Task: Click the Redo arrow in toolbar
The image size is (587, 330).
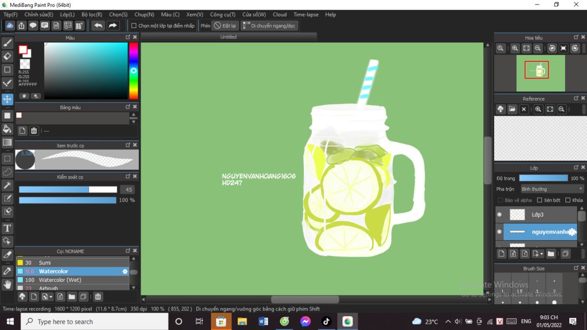Action: pos(112,25)
